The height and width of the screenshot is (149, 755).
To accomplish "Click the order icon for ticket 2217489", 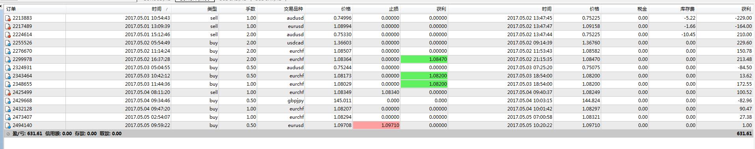I will coord(7,26).
